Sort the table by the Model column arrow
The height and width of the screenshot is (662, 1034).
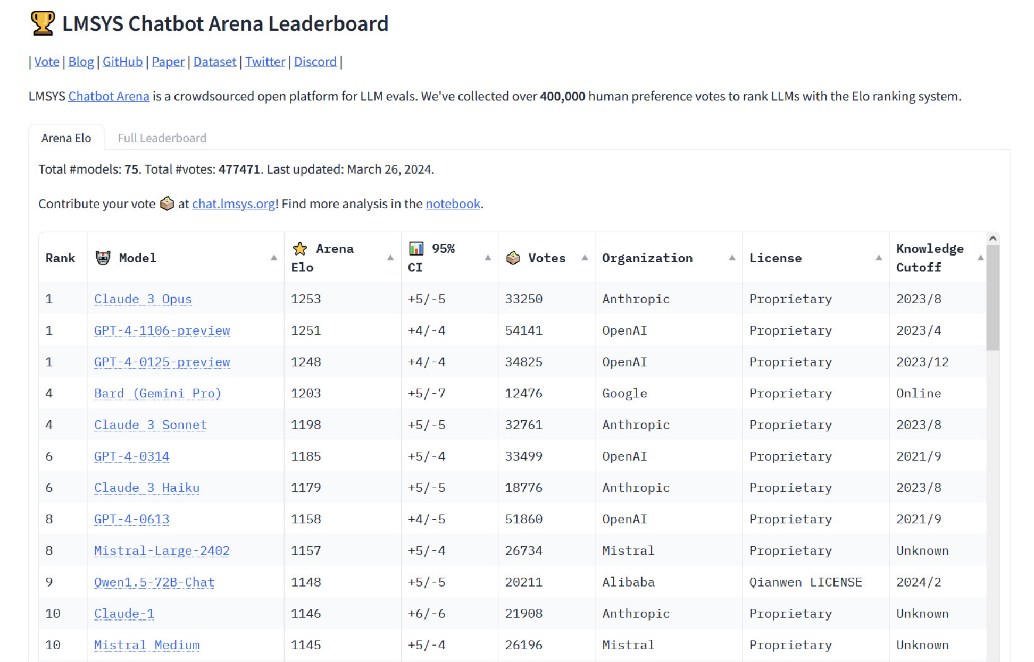[x=274, y=258]
